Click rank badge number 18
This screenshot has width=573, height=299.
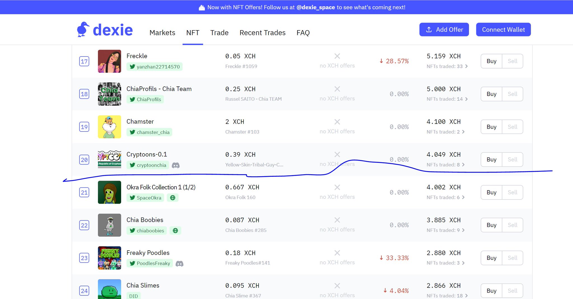click(x=84, y=94)
